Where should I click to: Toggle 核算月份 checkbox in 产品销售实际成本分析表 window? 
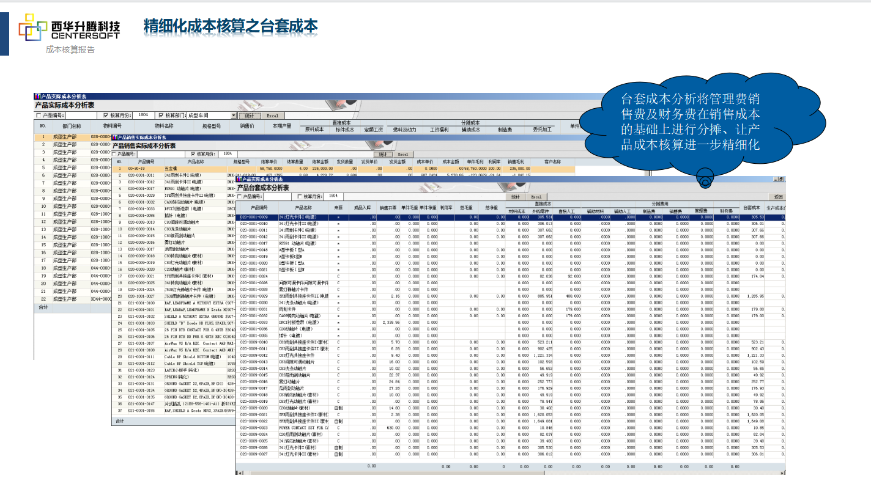[x=194, y=154]
